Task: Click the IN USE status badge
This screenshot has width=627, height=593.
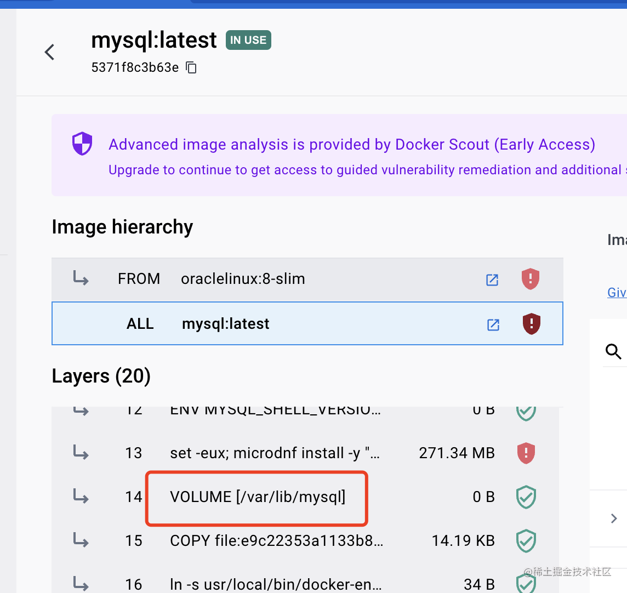Action: point(248,40)
